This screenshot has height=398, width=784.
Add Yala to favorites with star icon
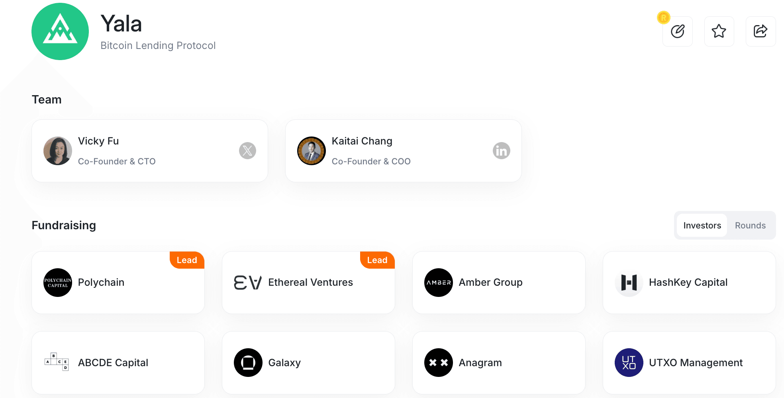(719, 31)
